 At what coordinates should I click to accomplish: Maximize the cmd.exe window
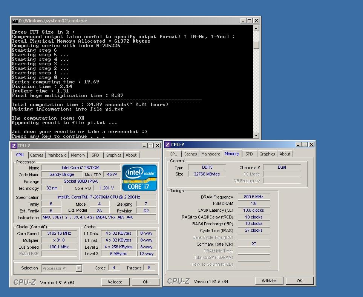(x=249, y=21)
